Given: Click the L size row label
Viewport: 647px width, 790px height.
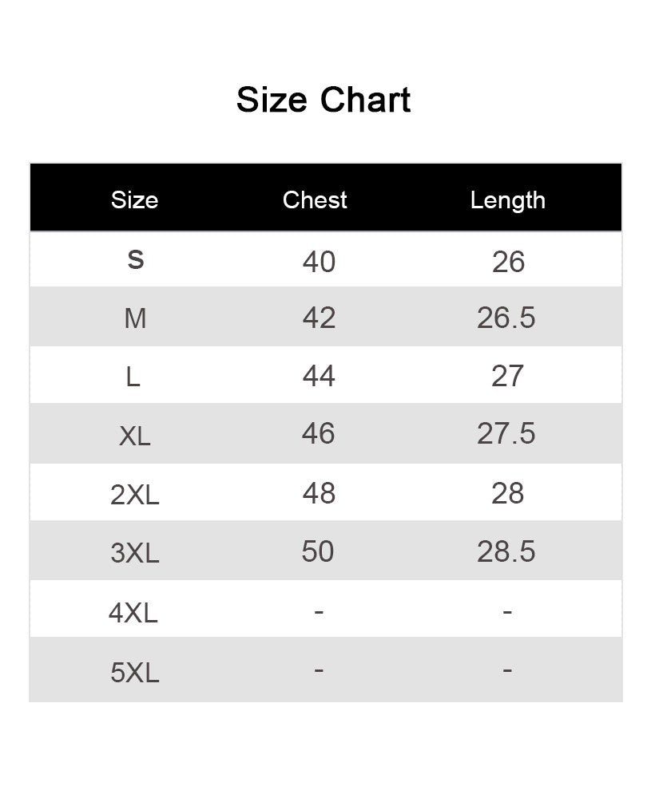Looking at the screenshot, I should coord(133,377).
